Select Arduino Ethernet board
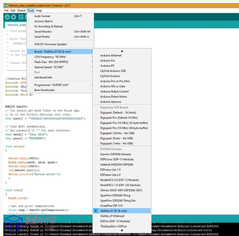The height and width of the screenshot is (236, 239). [x=122, y=55]
